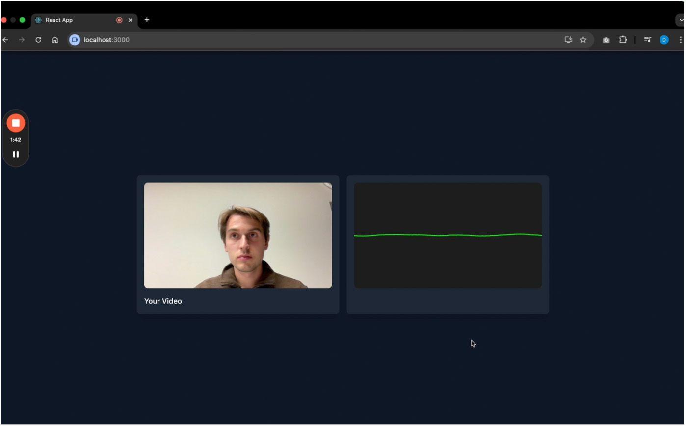Open the Chrome three-dot menu
Image resolution: width=686 pixels, height=426 pixels.
(x=681, y=40)
